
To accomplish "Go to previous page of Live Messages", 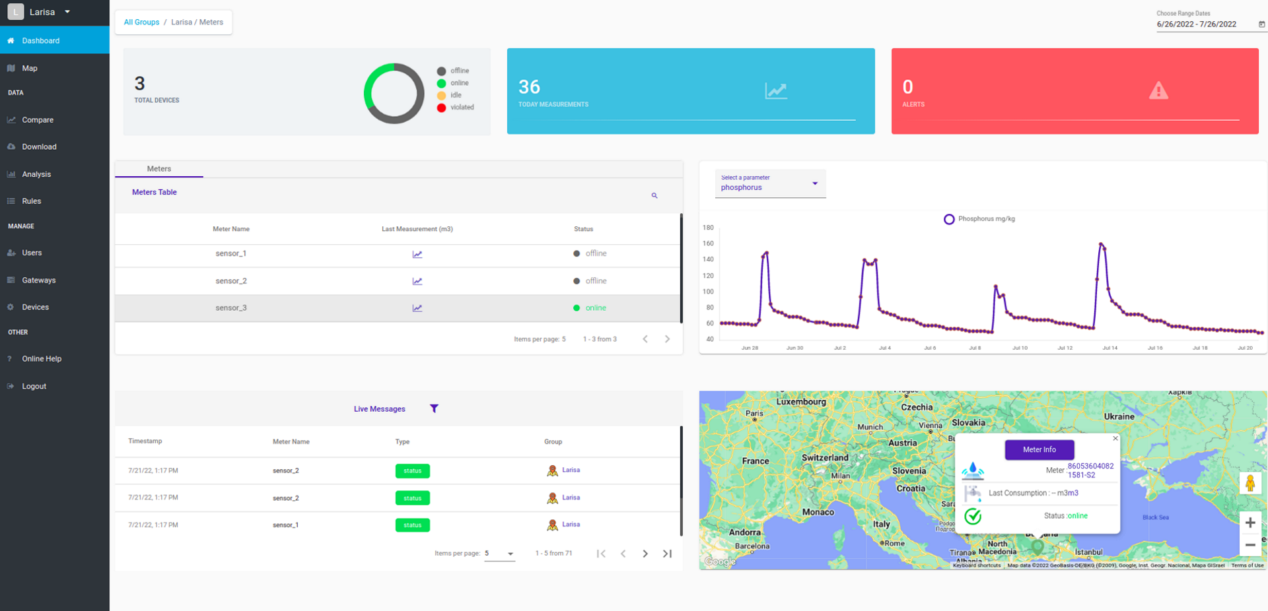I will (623, 554).
